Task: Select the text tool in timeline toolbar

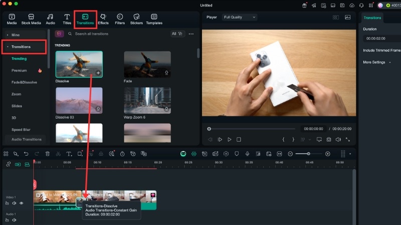Action: (x=69, y=154)
